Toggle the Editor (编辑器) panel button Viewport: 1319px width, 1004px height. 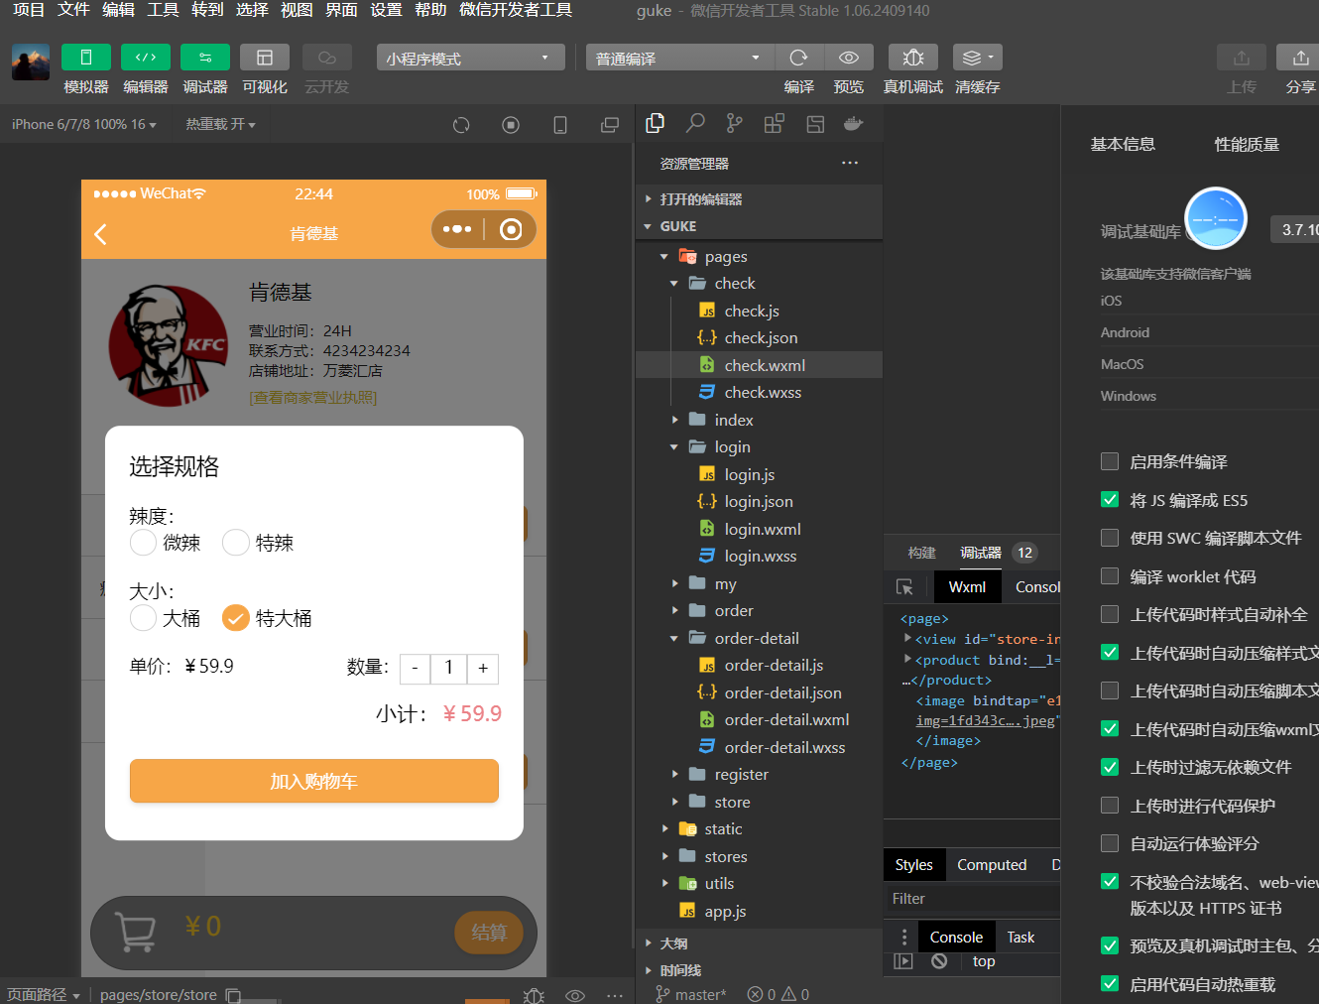click(x=146, y=58)
